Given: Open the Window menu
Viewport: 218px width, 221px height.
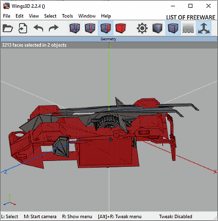Looking at the screenshot, I should click(87, 16).
